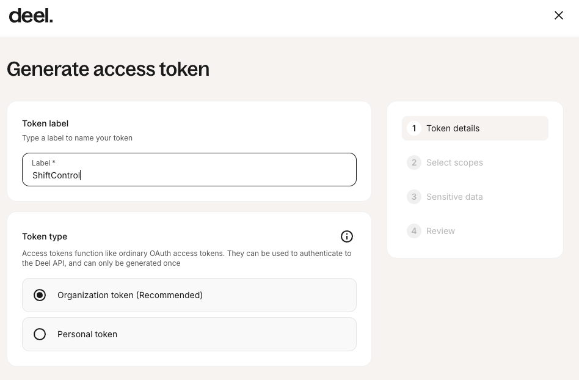
Task: Click the Token label section heading
Action: tap(45, 123)
